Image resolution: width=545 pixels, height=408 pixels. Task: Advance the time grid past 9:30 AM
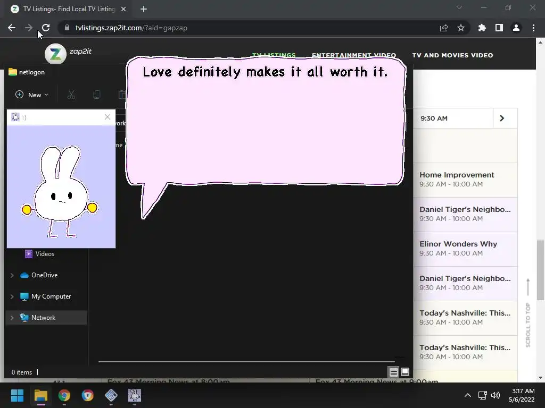tap(502, 118)
